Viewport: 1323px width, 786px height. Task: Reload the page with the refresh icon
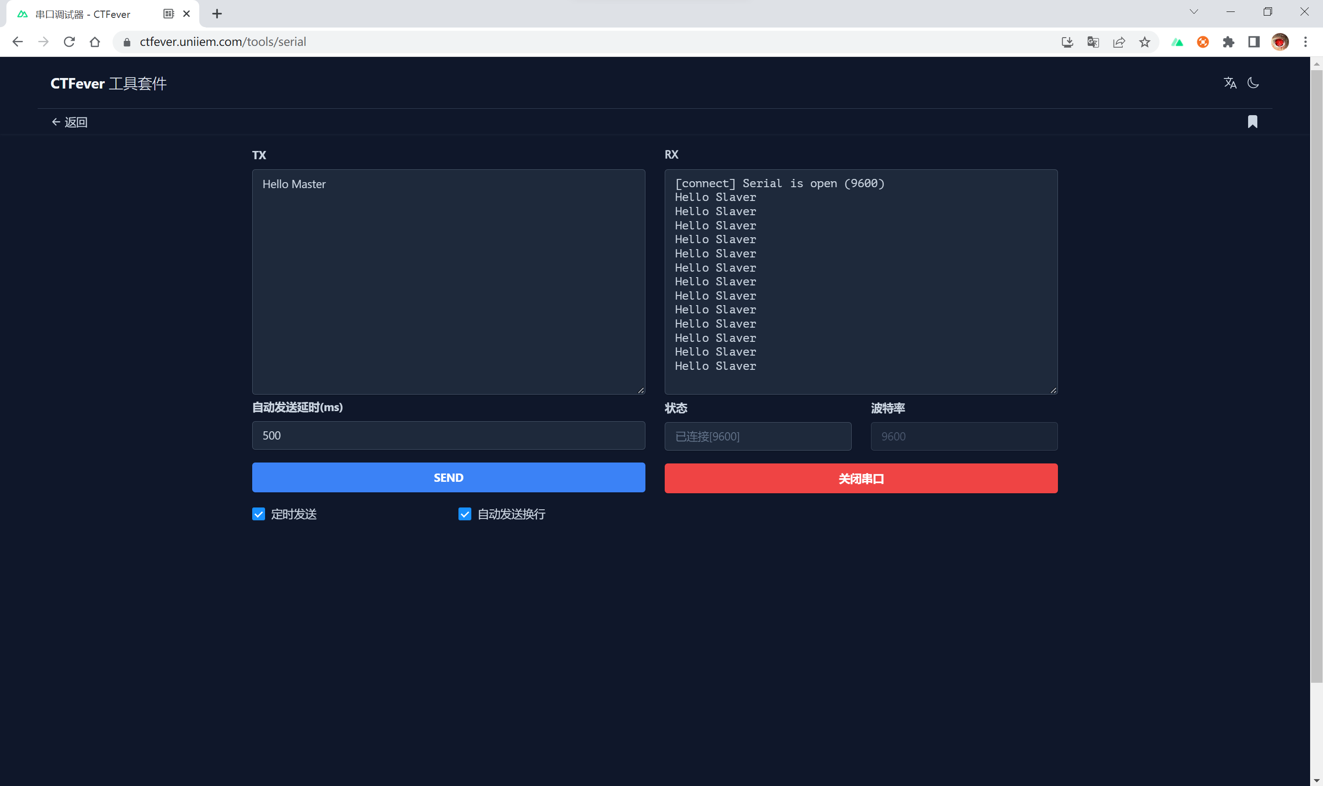pos(69,42)
